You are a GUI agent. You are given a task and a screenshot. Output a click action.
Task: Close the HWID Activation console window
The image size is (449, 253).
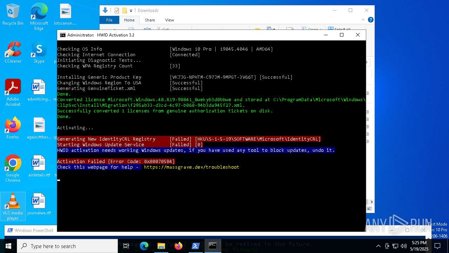(x=357, y=35)
